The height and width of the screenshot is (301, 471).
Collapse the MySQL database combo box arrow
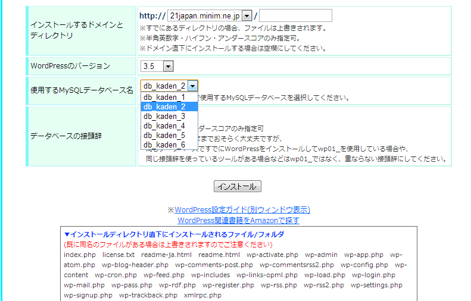pyautogui.click(x=192, y=86)
